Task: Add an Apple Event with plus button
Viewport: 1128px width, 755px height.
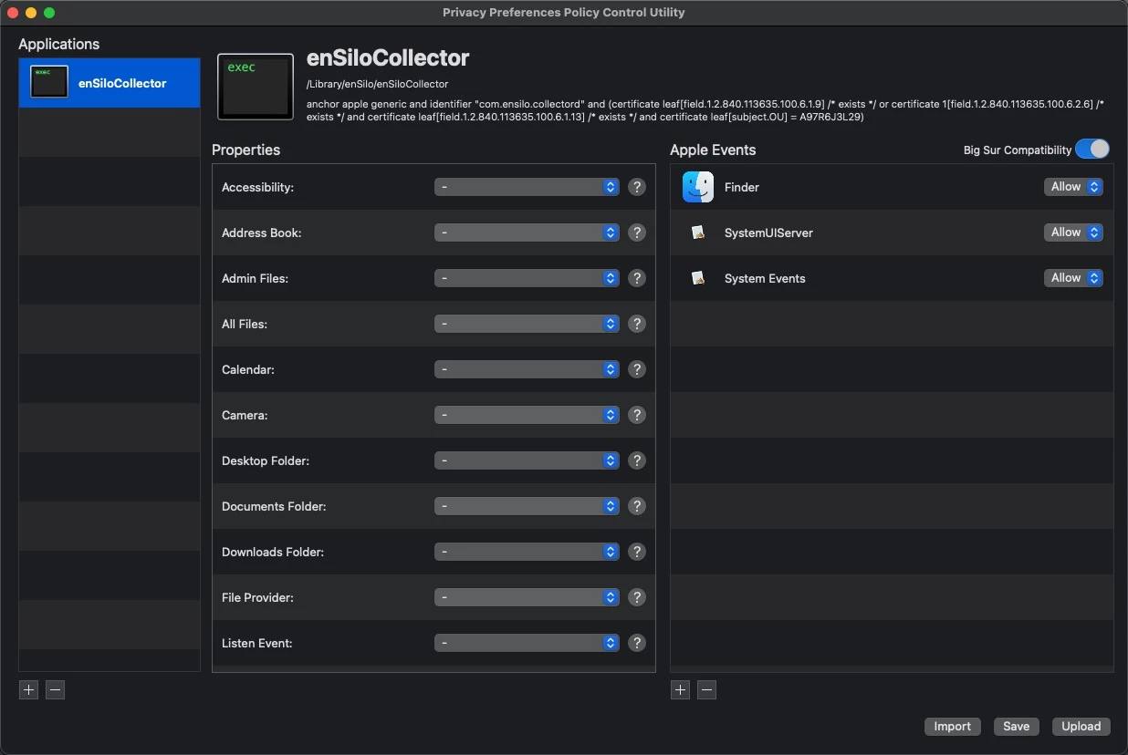Action: point(680,690)
